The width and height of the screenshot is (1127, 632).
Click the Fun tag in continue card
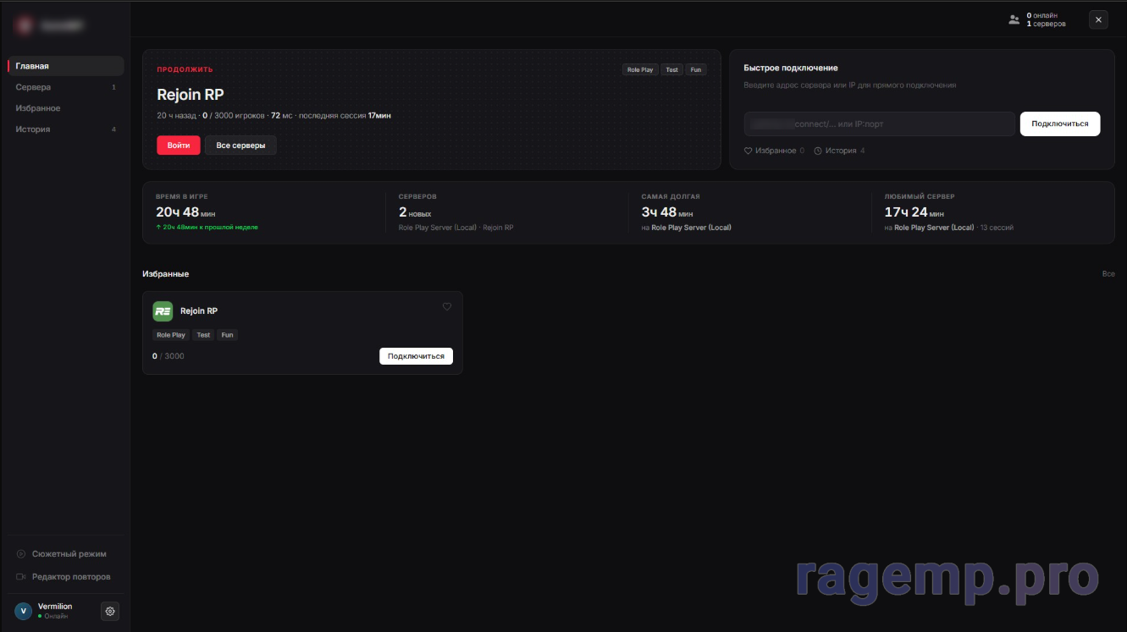tap(696, 69)
